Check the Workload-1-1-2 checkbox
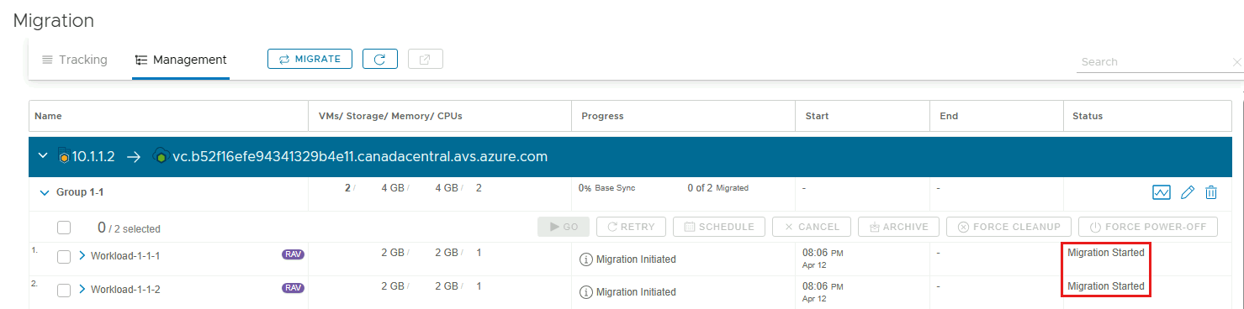Screen dimensions: 1244x309 coord(64,290)
